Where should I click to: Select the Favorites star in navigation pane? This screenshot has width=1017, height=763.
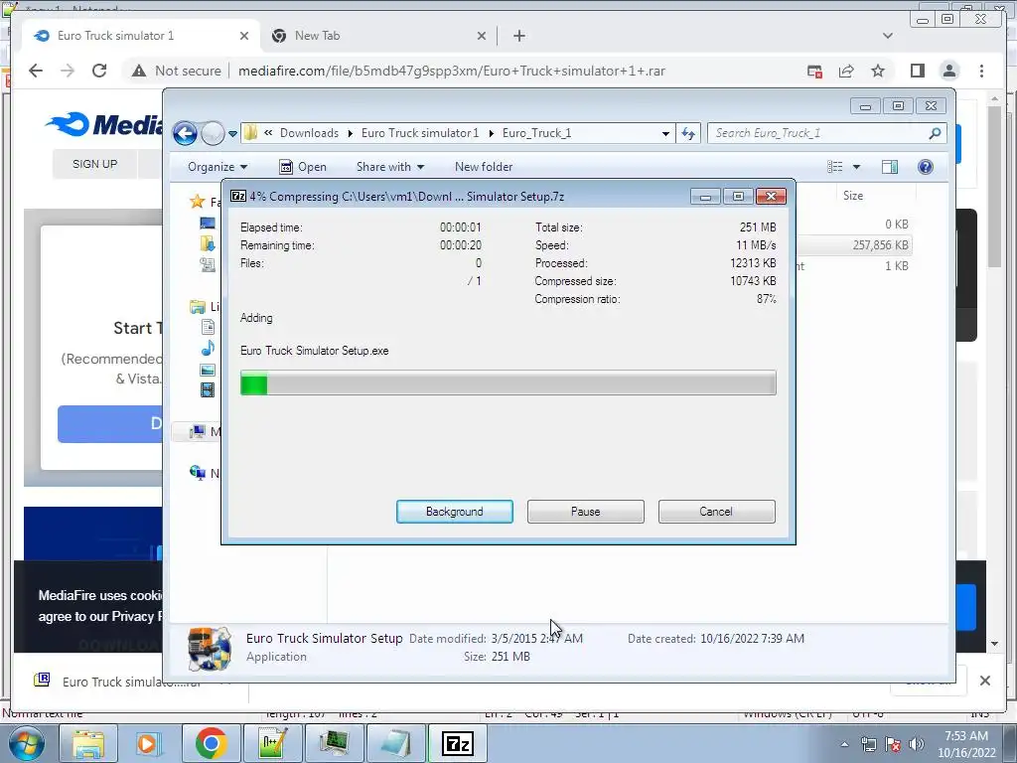click(x=198, y=201)
